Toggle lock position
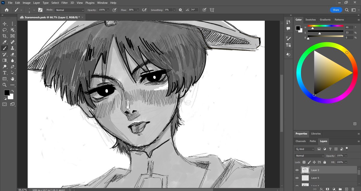 click(x=314, y=162)
